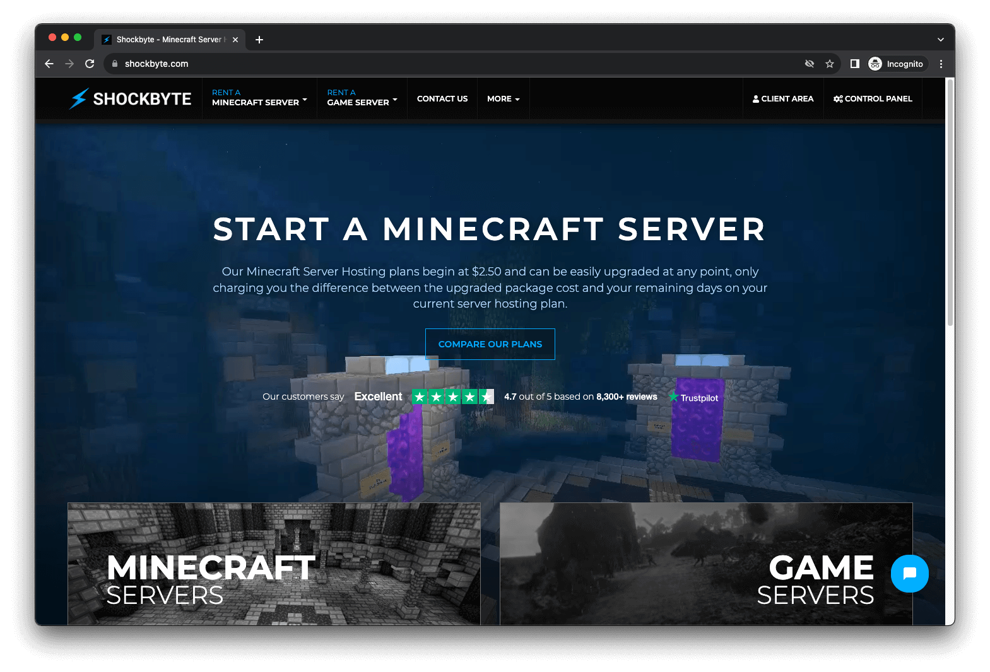Expand the tab search chevron at top right

coord(941,40)
